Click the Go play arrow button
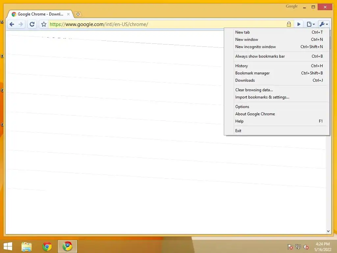 coord(299,24)
